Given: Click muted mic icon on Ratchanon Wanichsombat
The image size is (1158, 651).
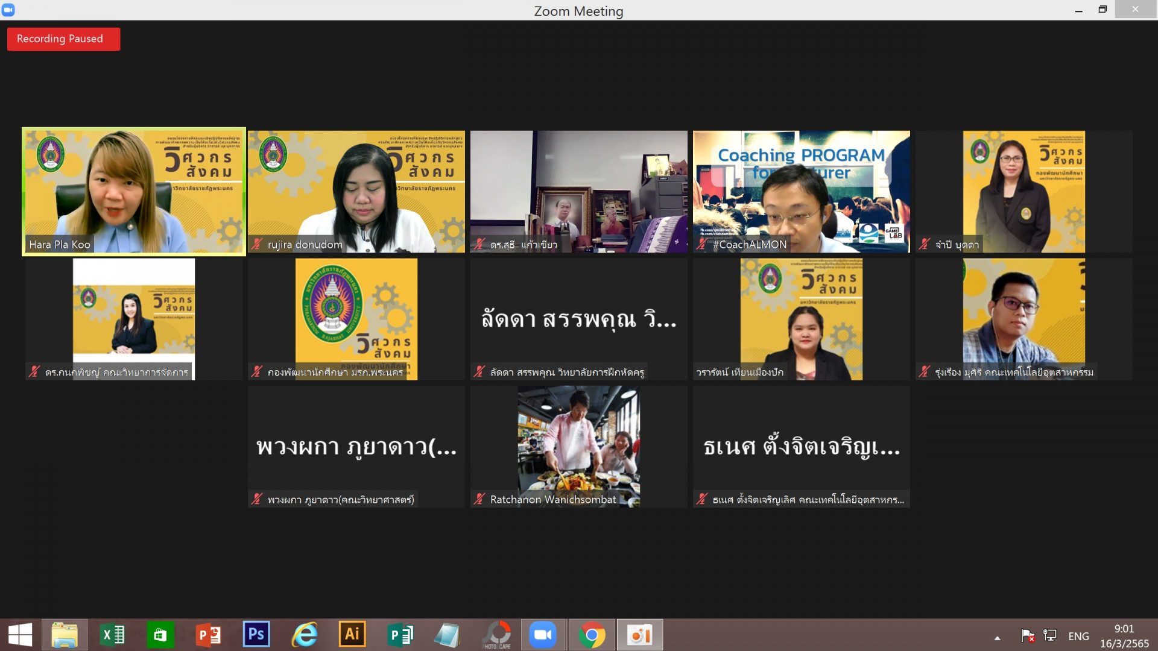Looking at the screenshot, I should click(480, 499).
